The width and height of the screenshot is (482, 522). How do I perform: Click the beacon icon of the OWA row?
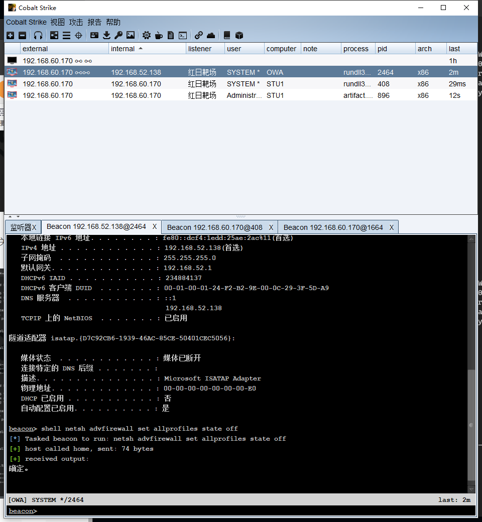[x=12, y=72]
